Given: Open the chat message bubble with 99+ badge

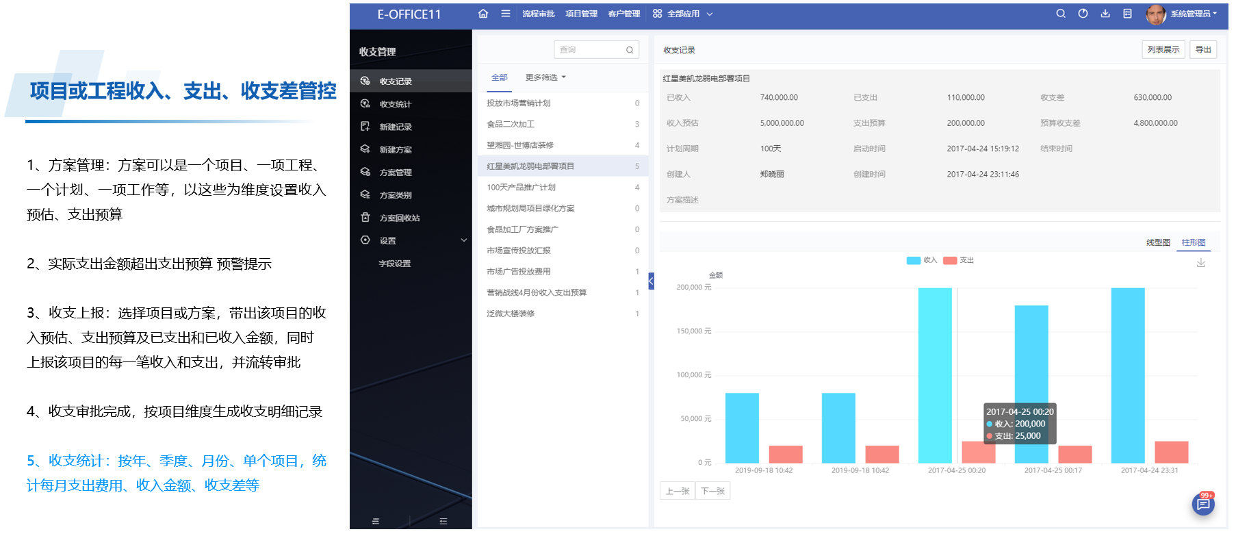Looking at the screenshot, I should pos(1203,505).
